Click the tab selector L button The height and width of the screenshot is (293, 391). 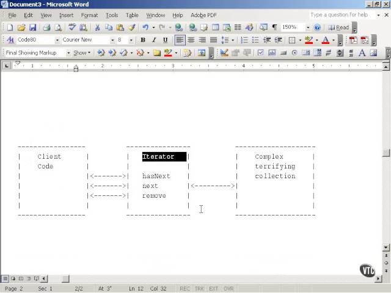[x=7, y=66]
